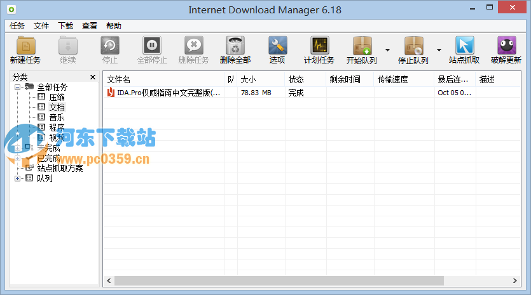Click the PDF file icon of IDA.Pro download

pos(111,92)
